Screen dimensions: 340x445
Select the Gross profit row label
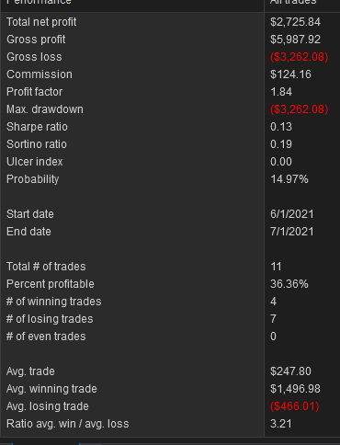pos(36,40)
